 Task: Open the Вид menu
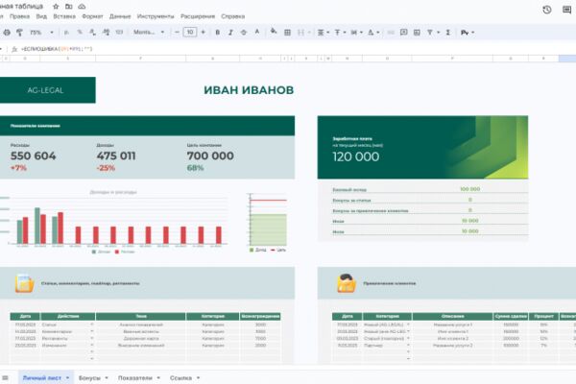(41, 16)
